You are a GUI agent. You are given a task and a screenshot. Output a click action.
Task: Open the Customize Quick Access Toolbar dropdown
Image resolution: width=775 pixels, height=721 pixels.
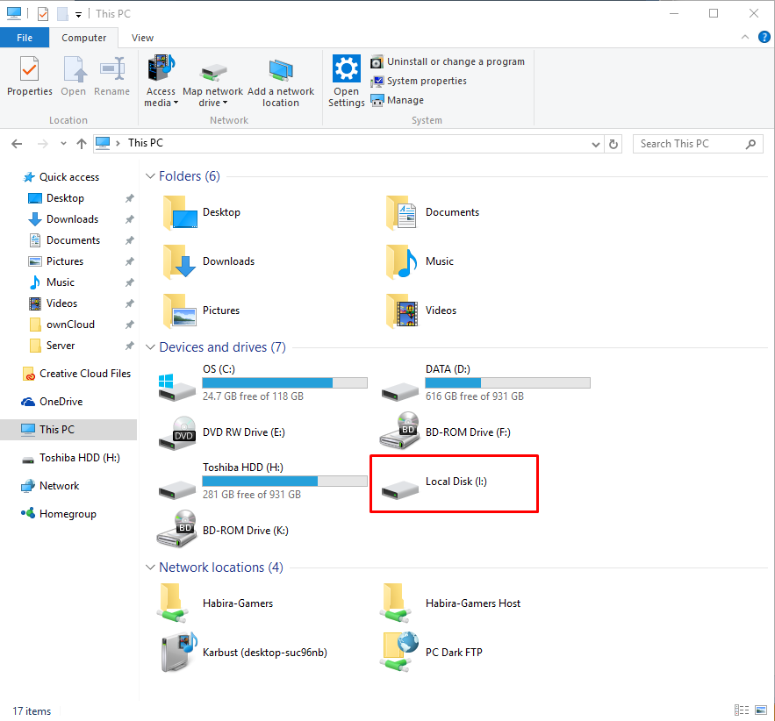[x=78, y=14]
